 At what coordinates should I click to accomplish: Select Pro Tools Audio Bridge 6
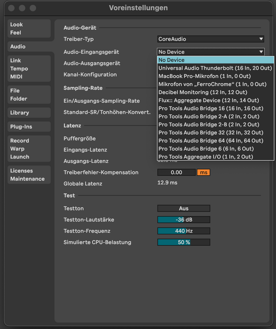coord(216,149)
